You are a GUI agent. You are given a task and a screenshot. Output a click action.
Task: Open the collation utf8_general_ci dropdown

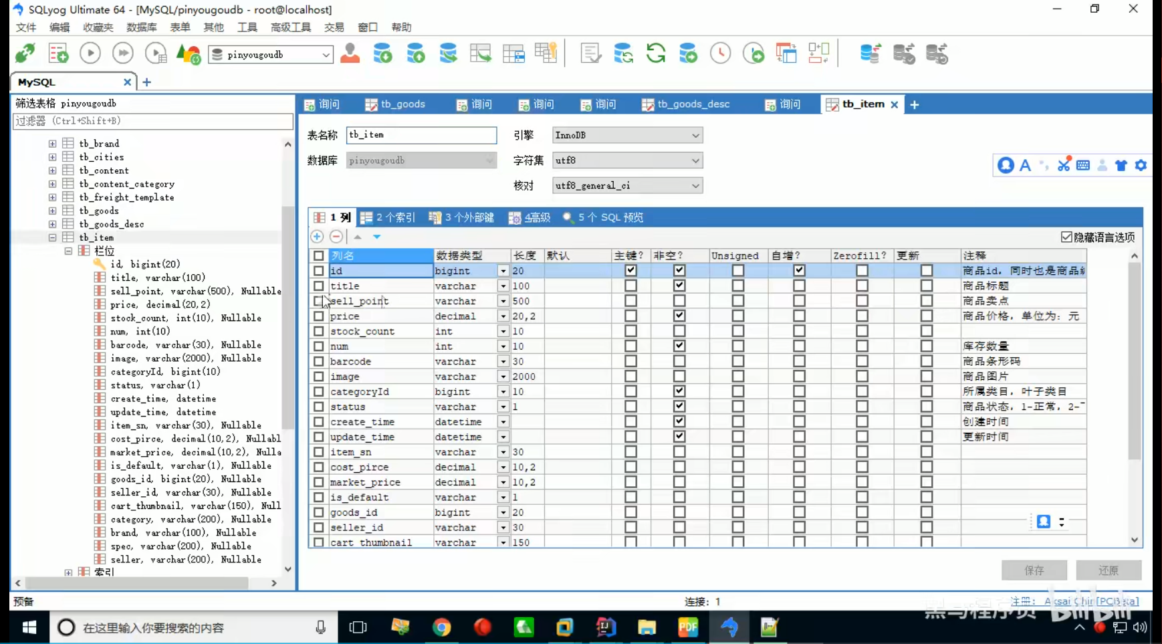(x=627, y=185)
